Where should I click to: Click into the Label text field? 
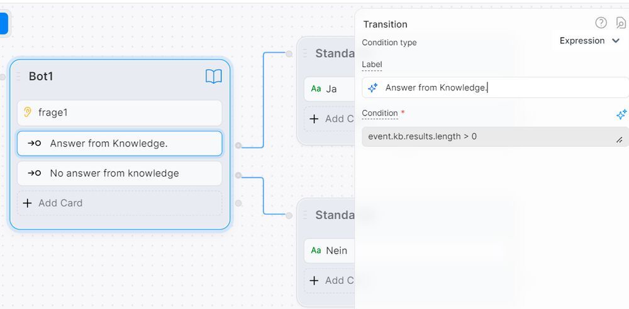[496, 88]
